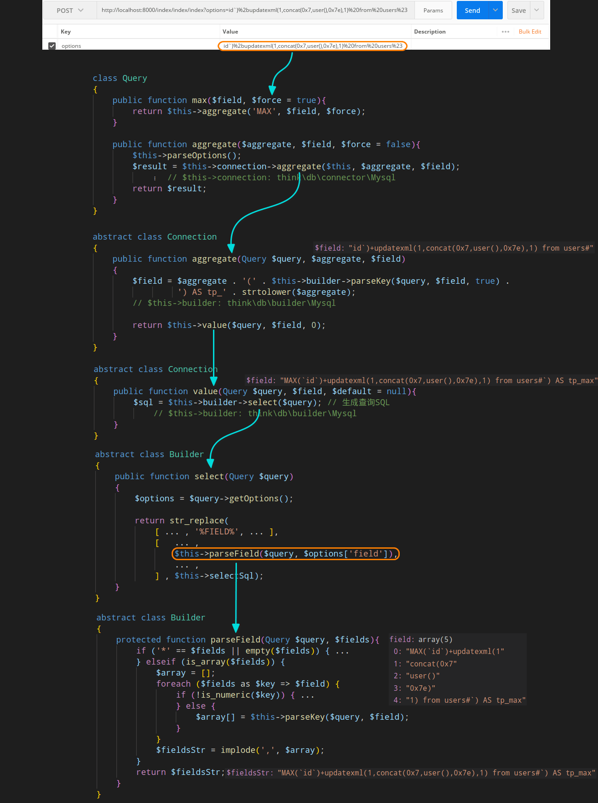Save the request
Screen dimensions: 598x803
(x=518, y=10)
